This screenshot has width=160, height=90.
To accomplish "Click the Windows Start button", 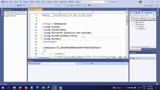I will (3, 88).
